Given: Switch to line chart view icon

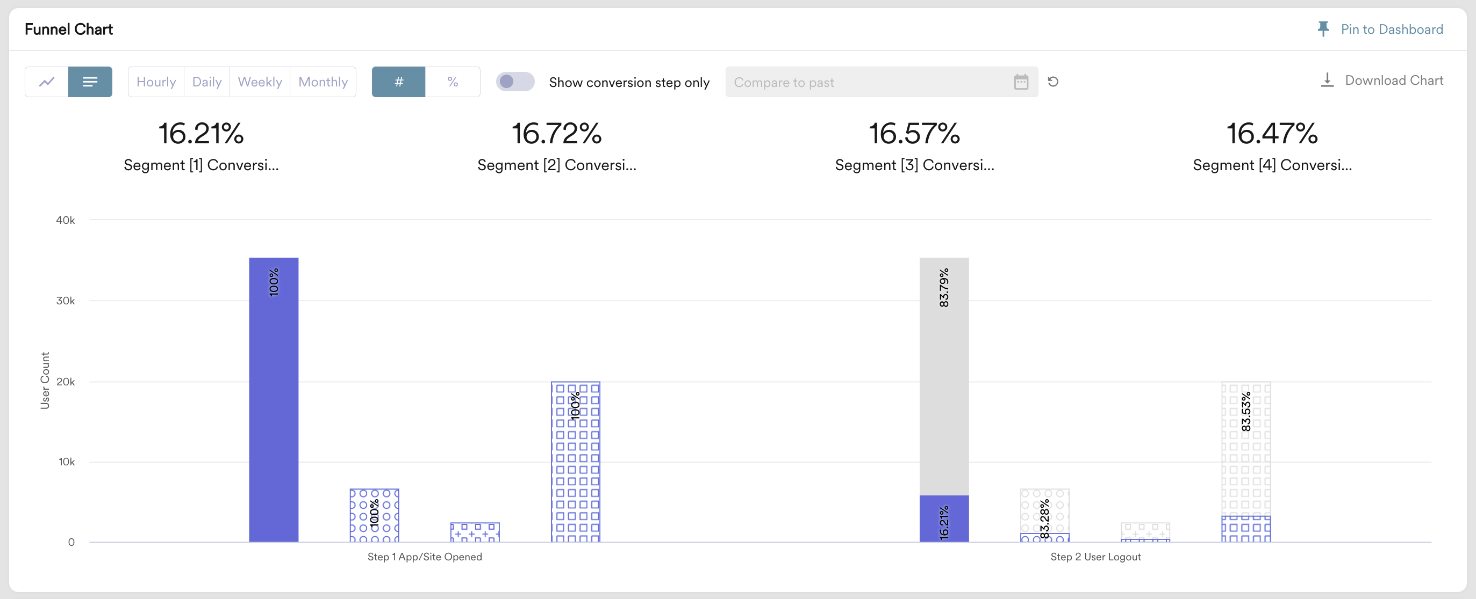Looking at the screenshot, I should coord(46,82).
